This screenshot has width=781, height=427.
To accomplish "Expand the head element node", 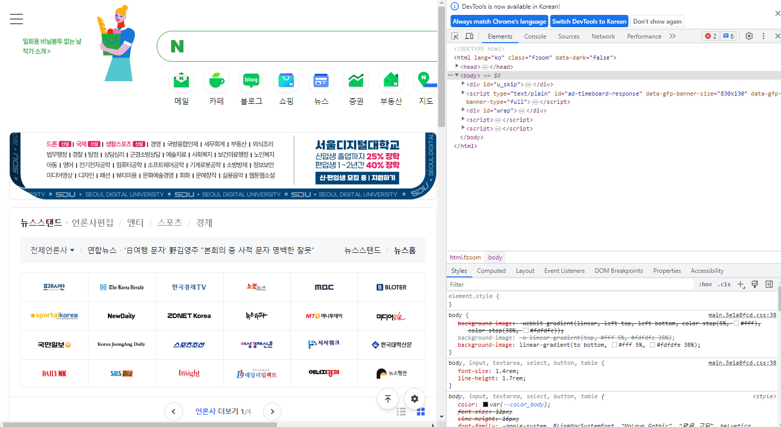I will point(457,66).
